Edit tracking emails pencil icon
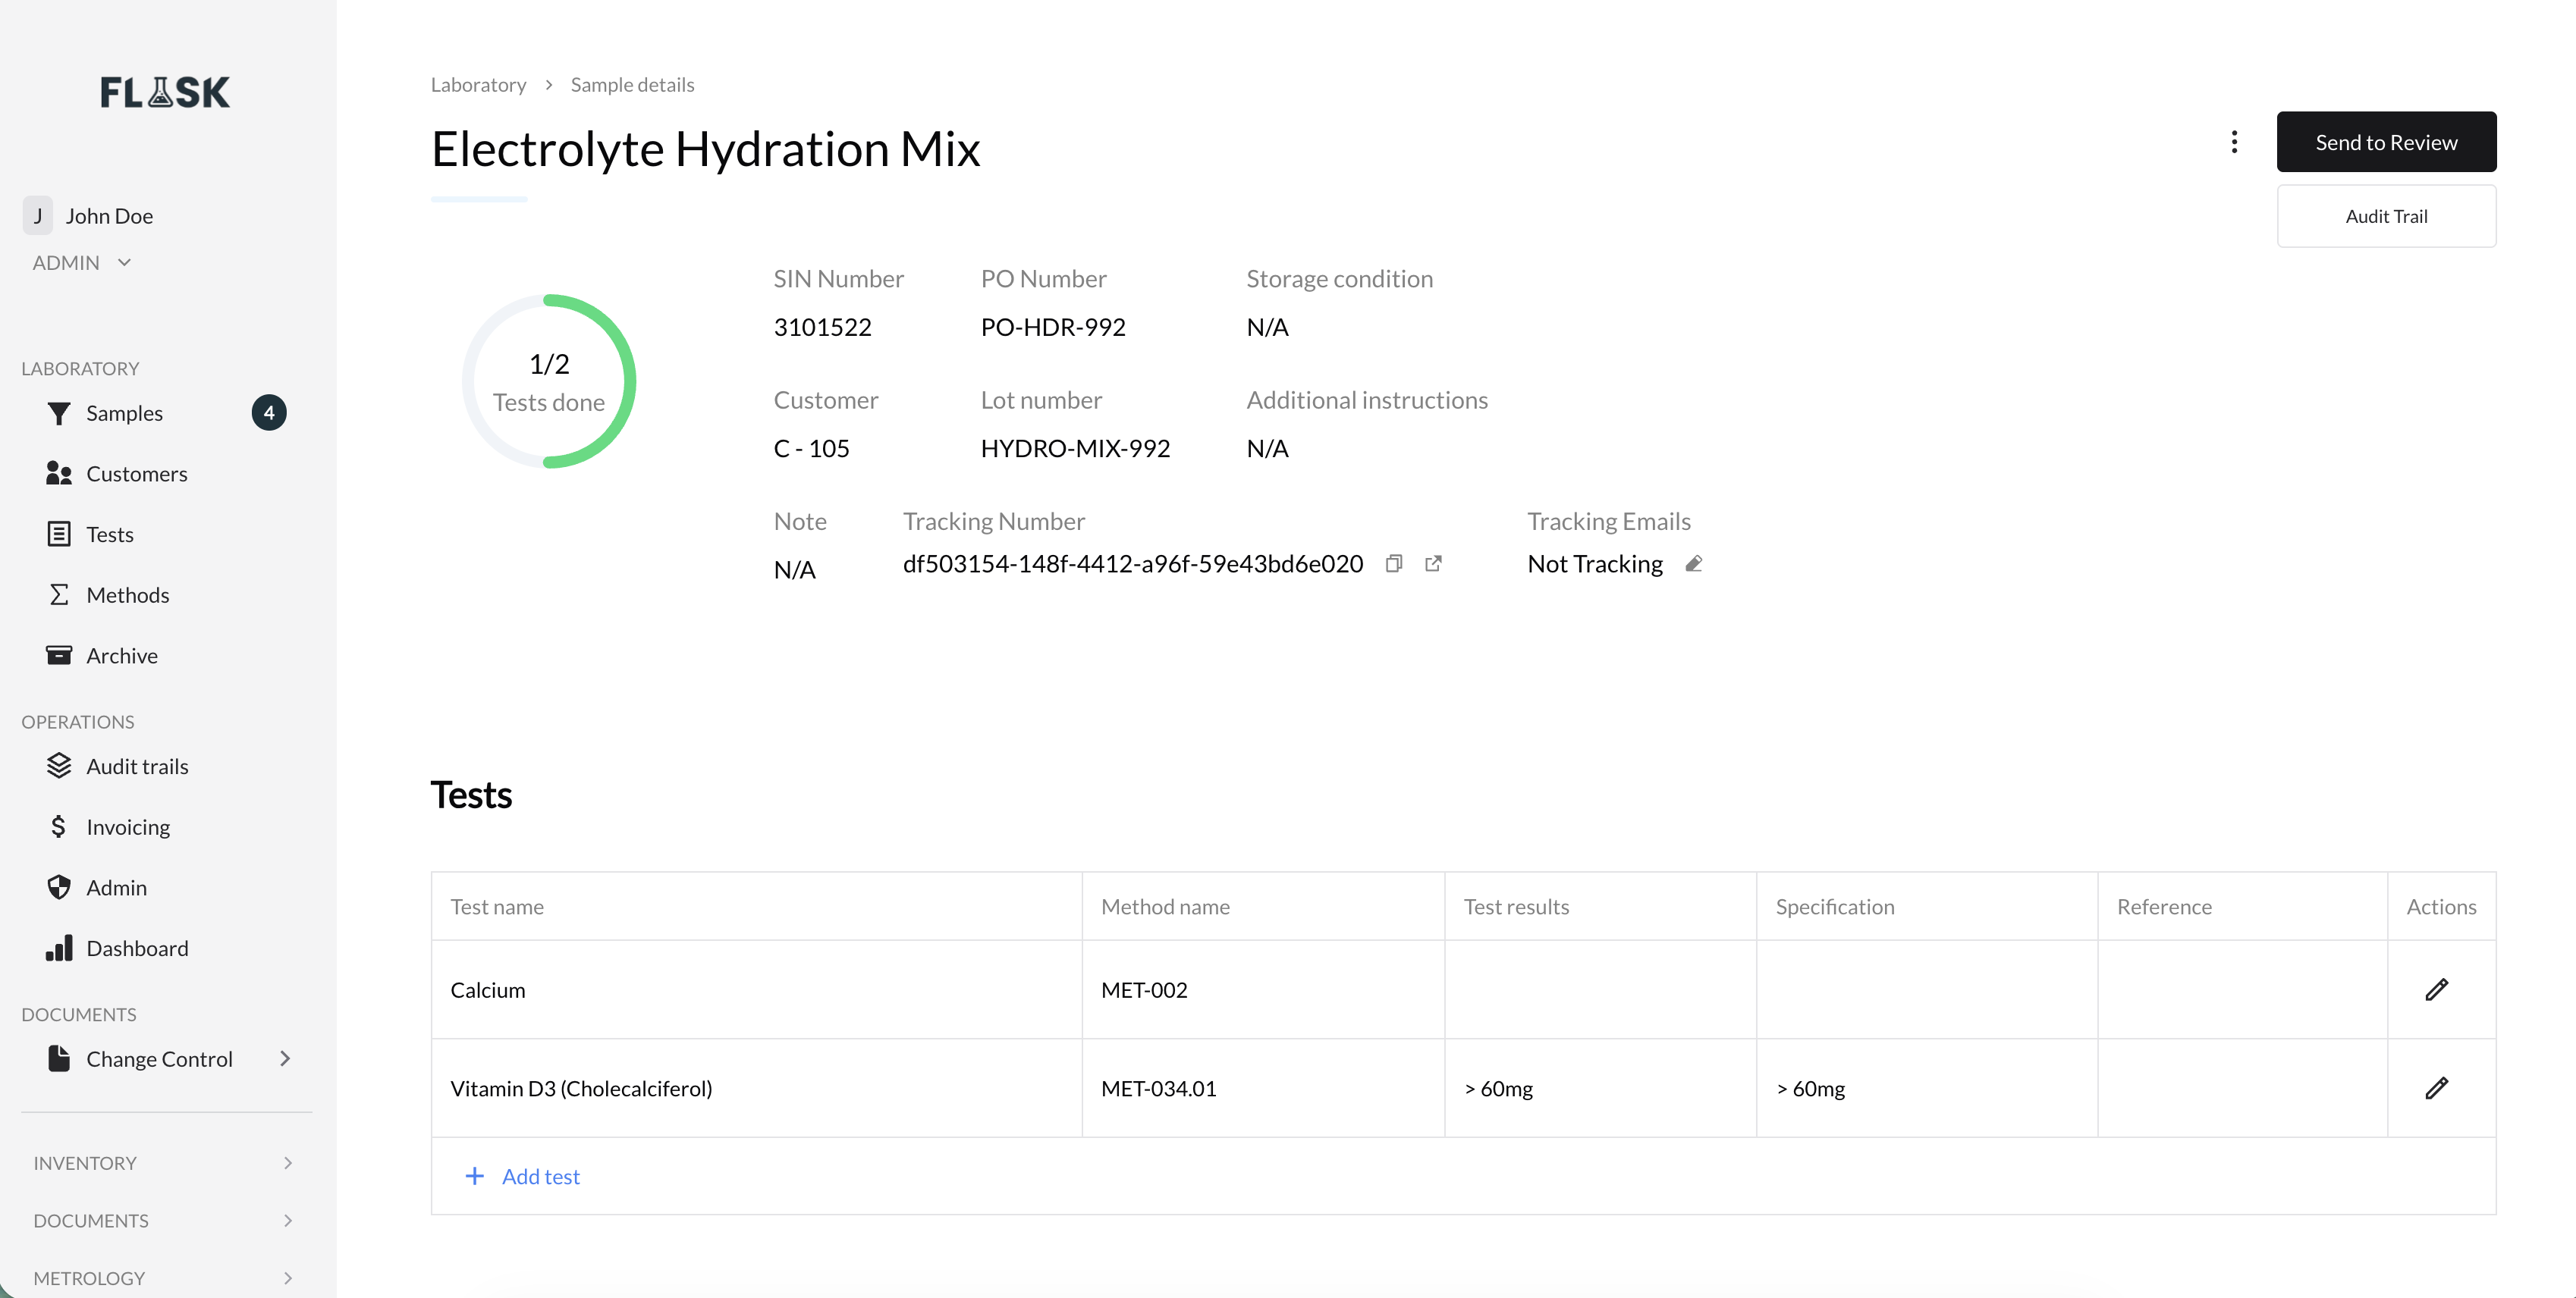2576x1298 pixels. click(1693, 563)
